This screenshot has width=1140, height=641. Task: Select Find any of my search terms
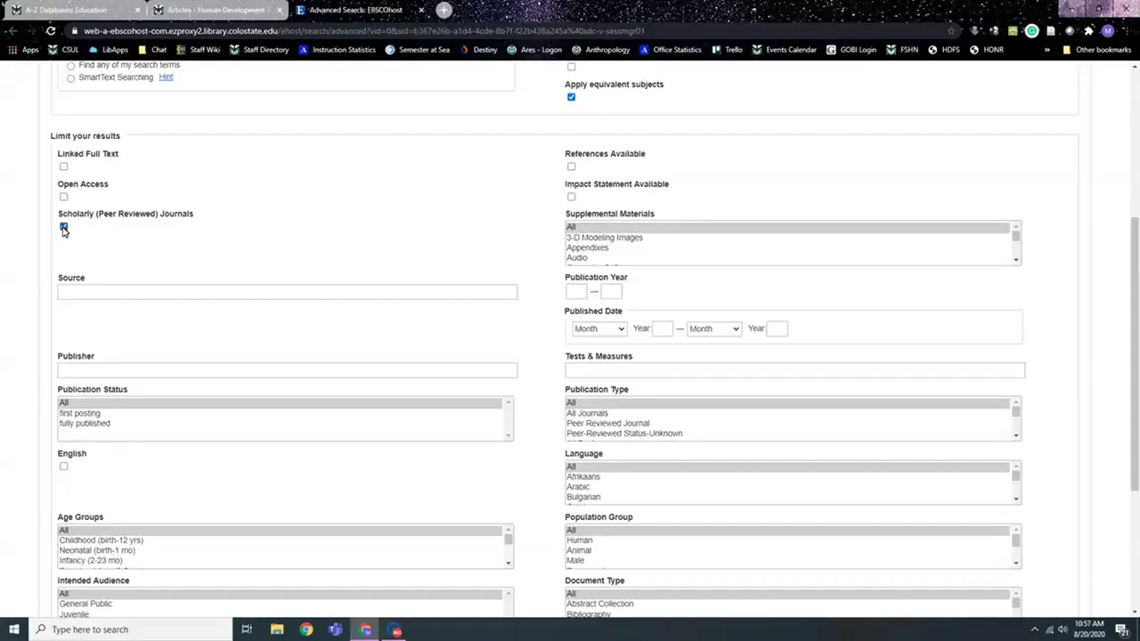(x=70, y=66)
